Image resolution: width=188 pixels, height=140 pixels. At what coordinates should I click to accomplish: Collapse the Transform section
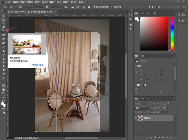pos(135,65)
